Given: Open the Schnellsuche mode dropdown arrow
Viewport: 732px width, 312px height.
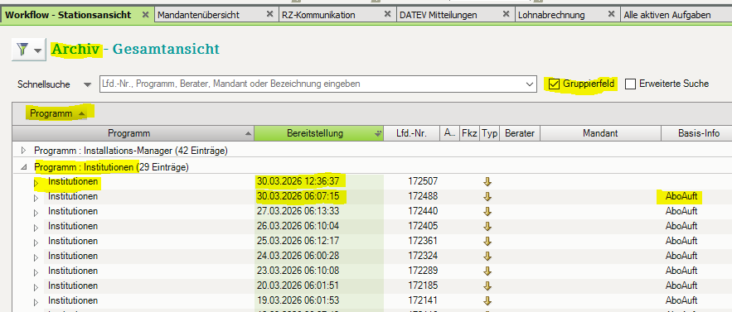Looking at the screenshot, I should 87,85.
